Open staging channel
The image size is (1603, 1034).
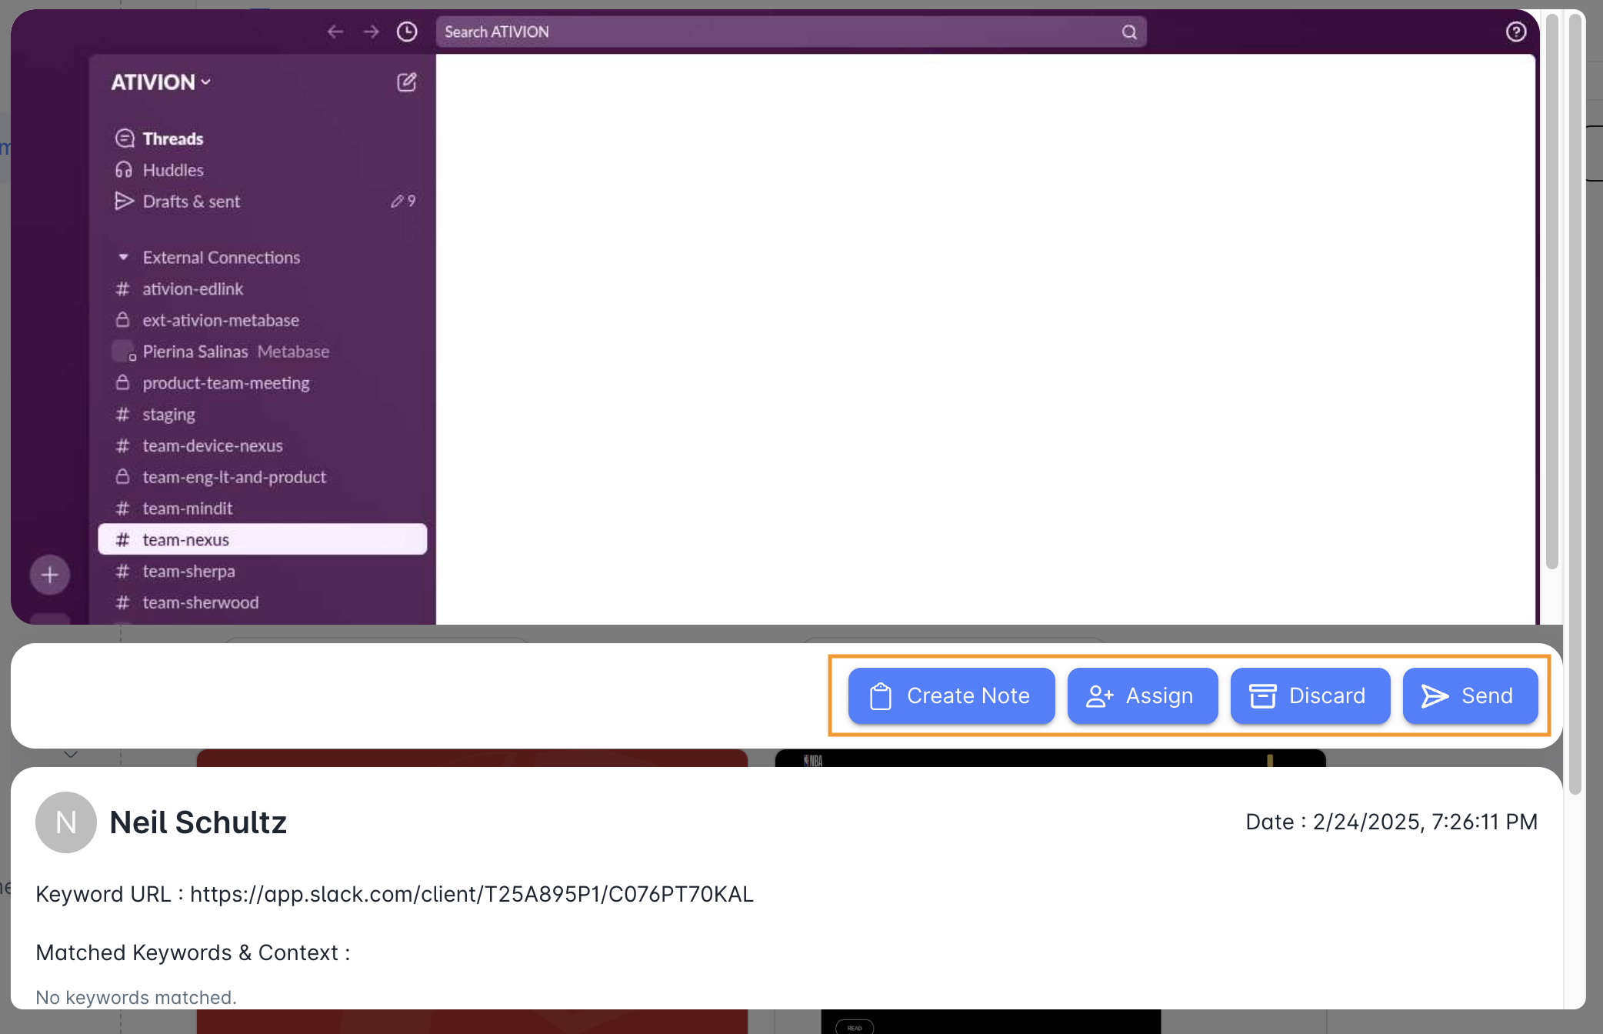[x=168, y=415]
